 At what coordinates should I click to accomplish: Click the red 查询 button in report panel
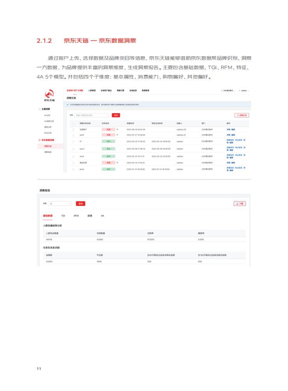(x=81, y=203)
